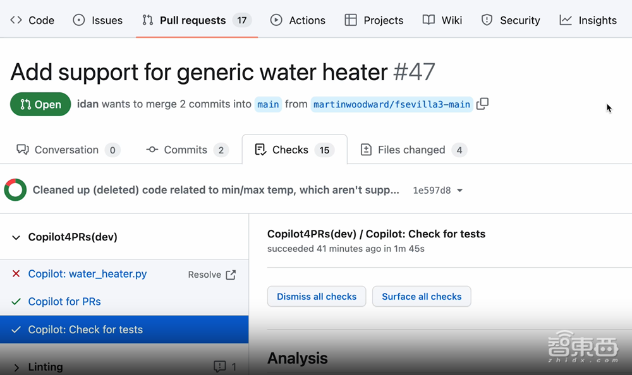Image resolution: width=632 pixels, height=375 pixels.
Task: Click the red X failed status icon
Action: tap(16, 274)
